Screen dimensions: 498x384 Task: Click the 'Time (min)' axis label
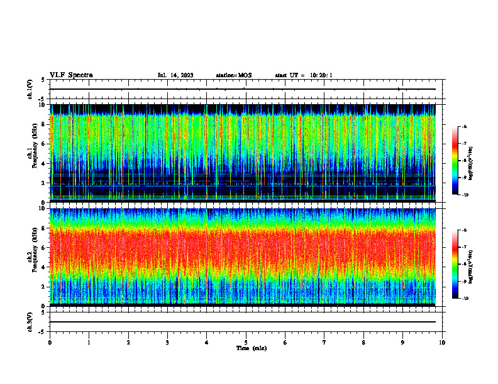pyautogui.click(x=252, y=348)
